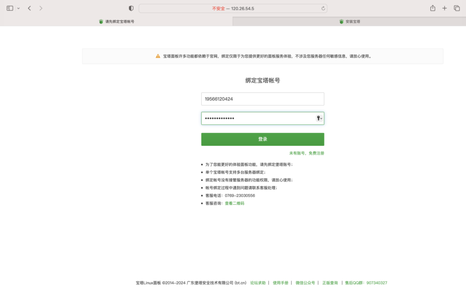466x291 pixels.
Task: Open the sidebar options dropdown chevron
Action: point(19,8)
